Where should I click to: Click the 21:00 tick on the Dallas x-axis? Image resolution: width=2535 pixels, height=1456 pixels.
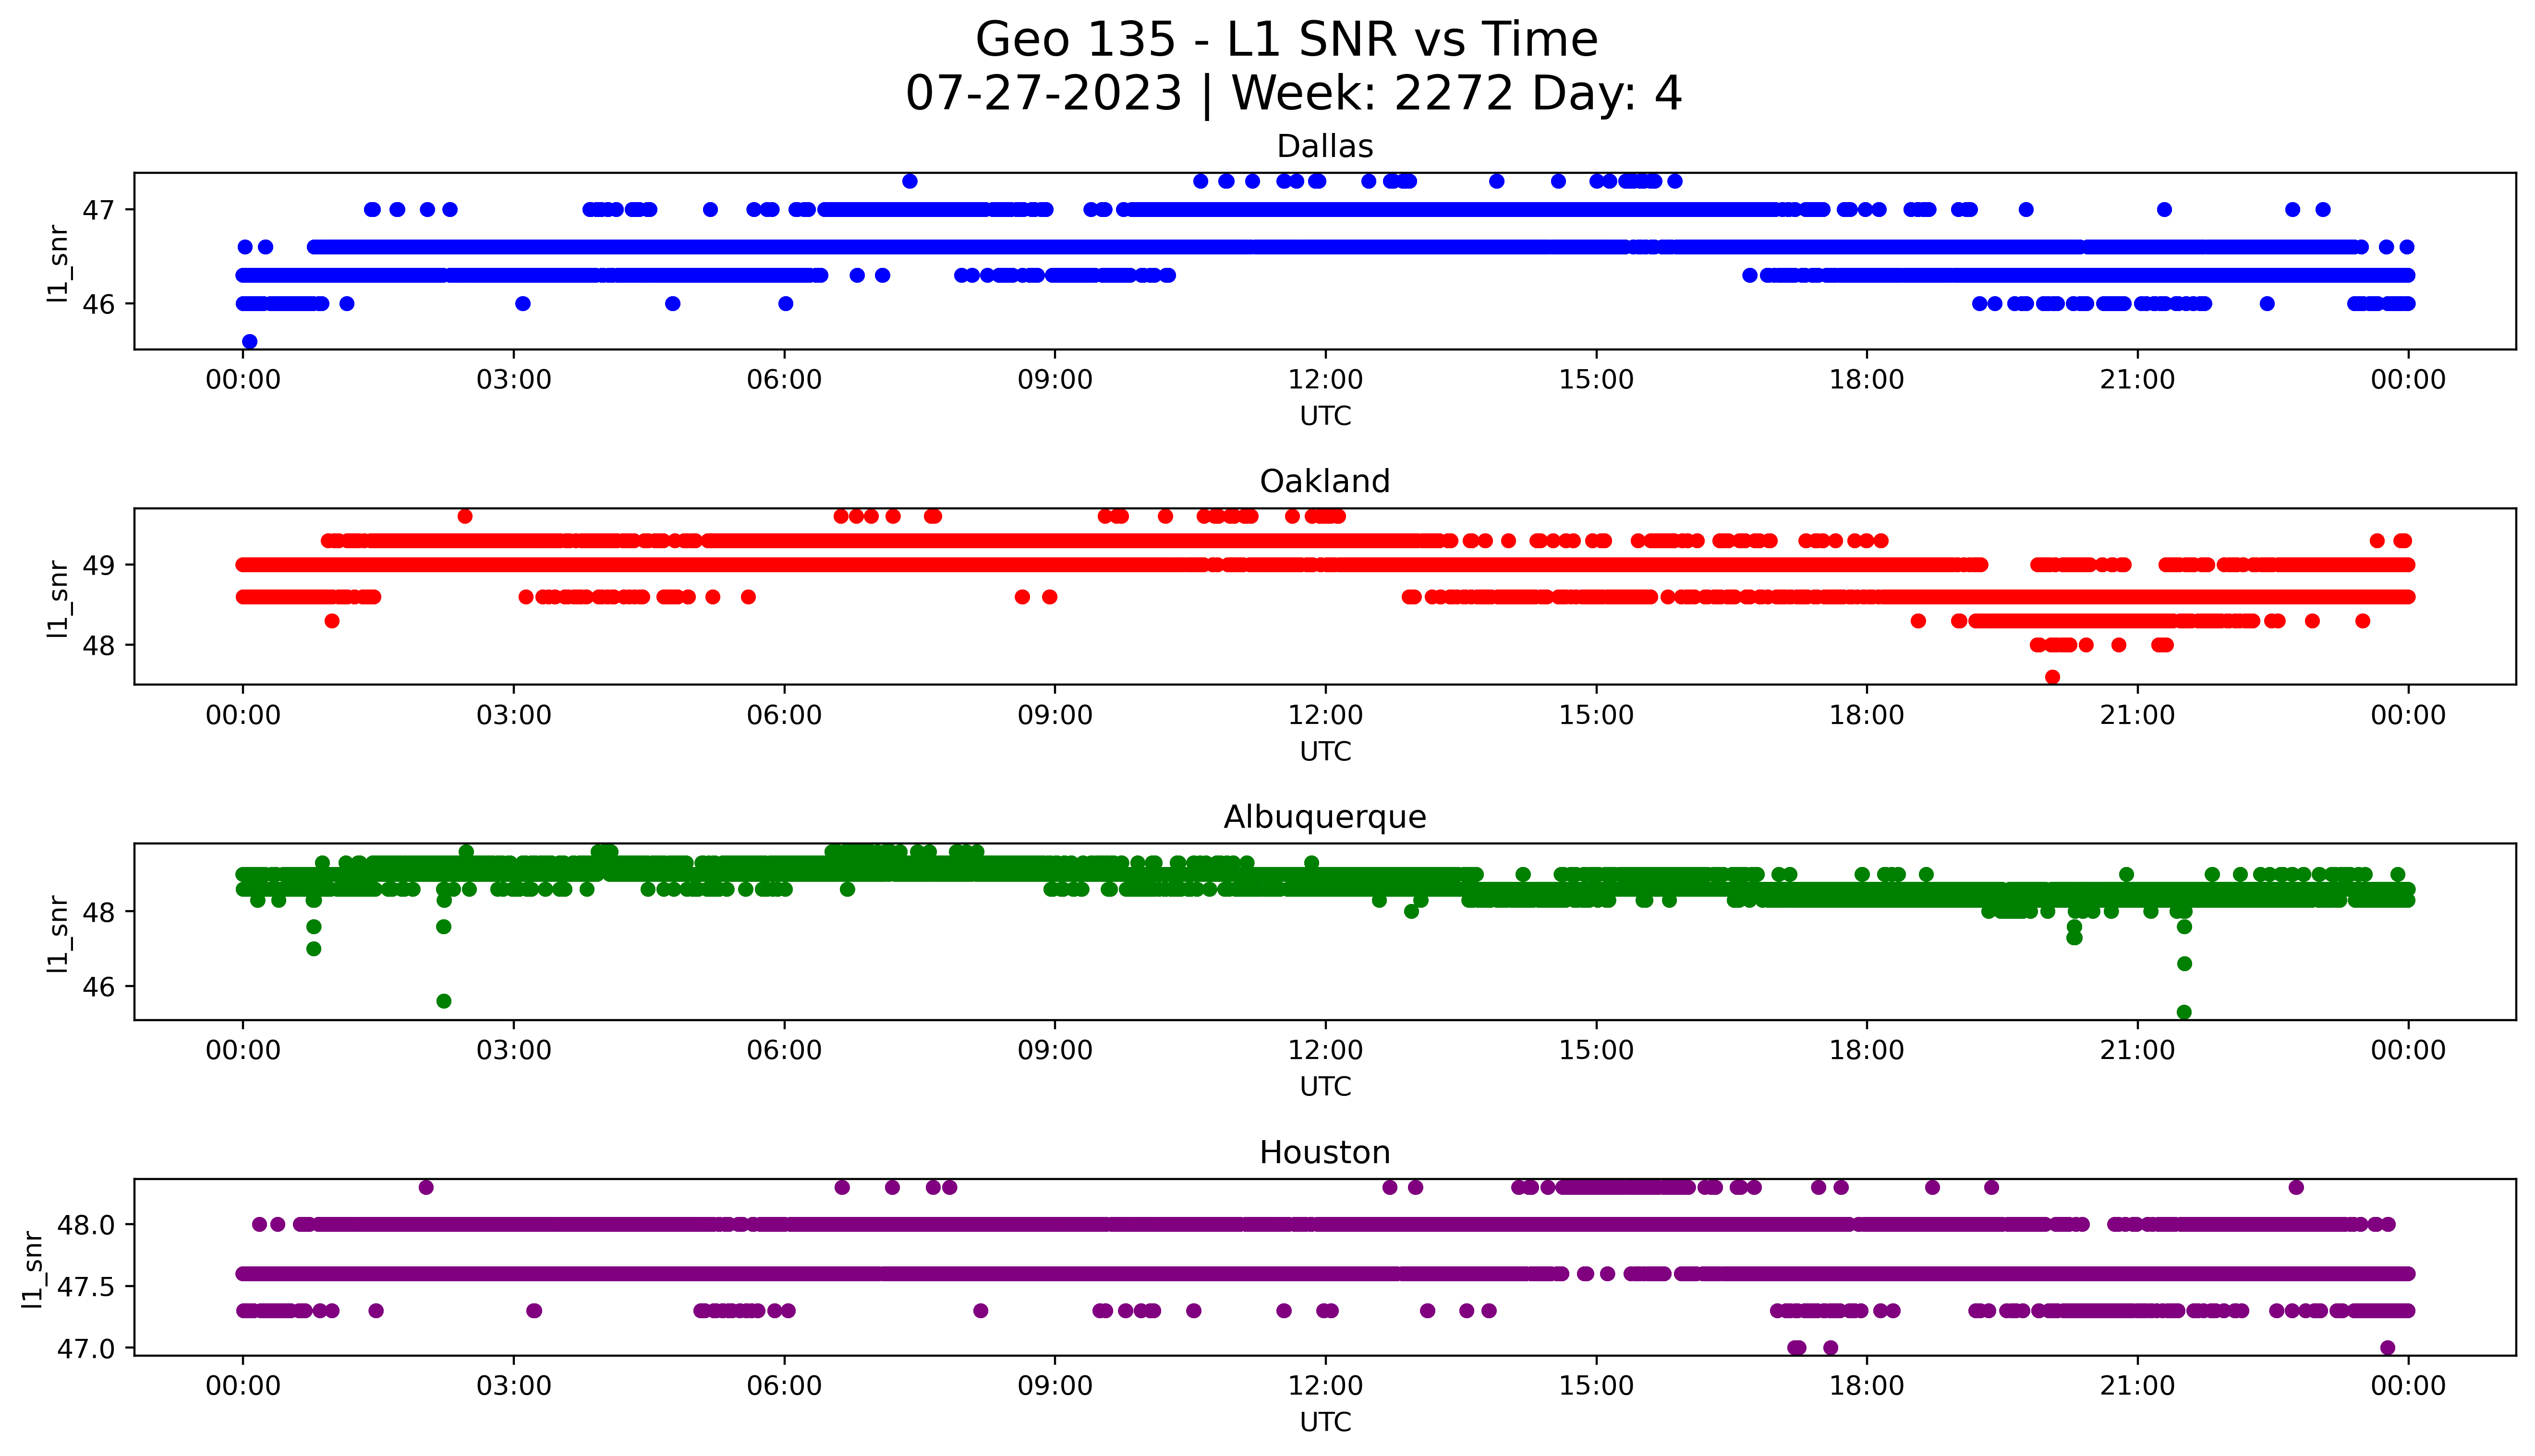(2138, 380)
